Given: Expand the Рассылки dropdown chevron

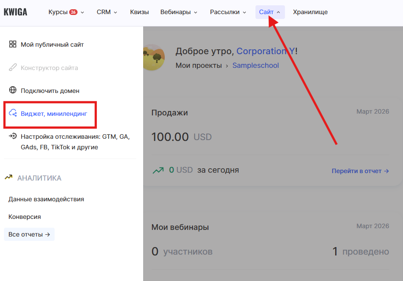Looking at the screenshot, I should point(244,12).
